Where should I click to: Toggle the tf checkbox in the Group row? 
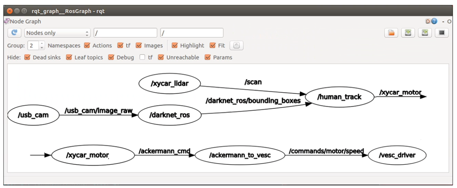120,45
